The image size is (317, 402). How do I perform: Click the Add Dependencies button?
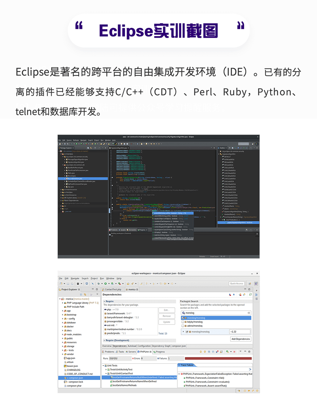point(241,339)
